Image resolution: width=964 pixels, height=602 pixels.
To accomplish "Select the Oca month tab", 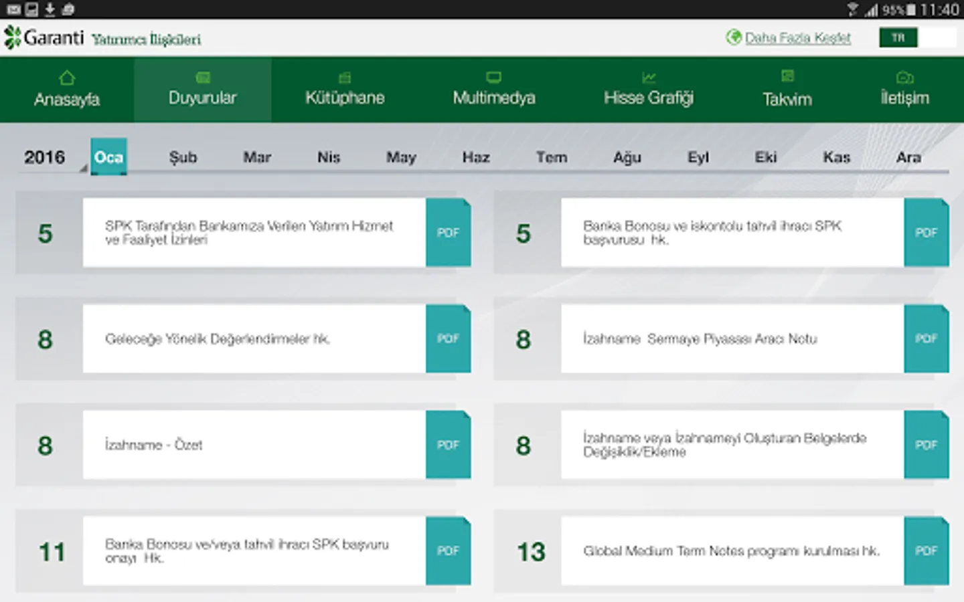I will pyautogui.click(x=109, y=157).
